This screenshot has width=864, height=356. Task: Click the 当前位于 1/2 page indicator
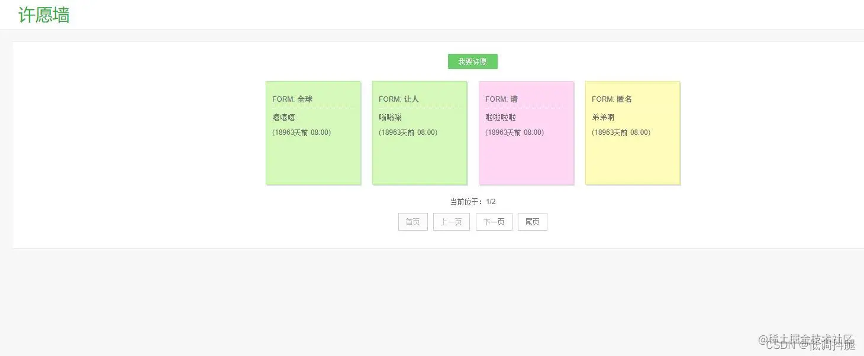tap(472, 201)
